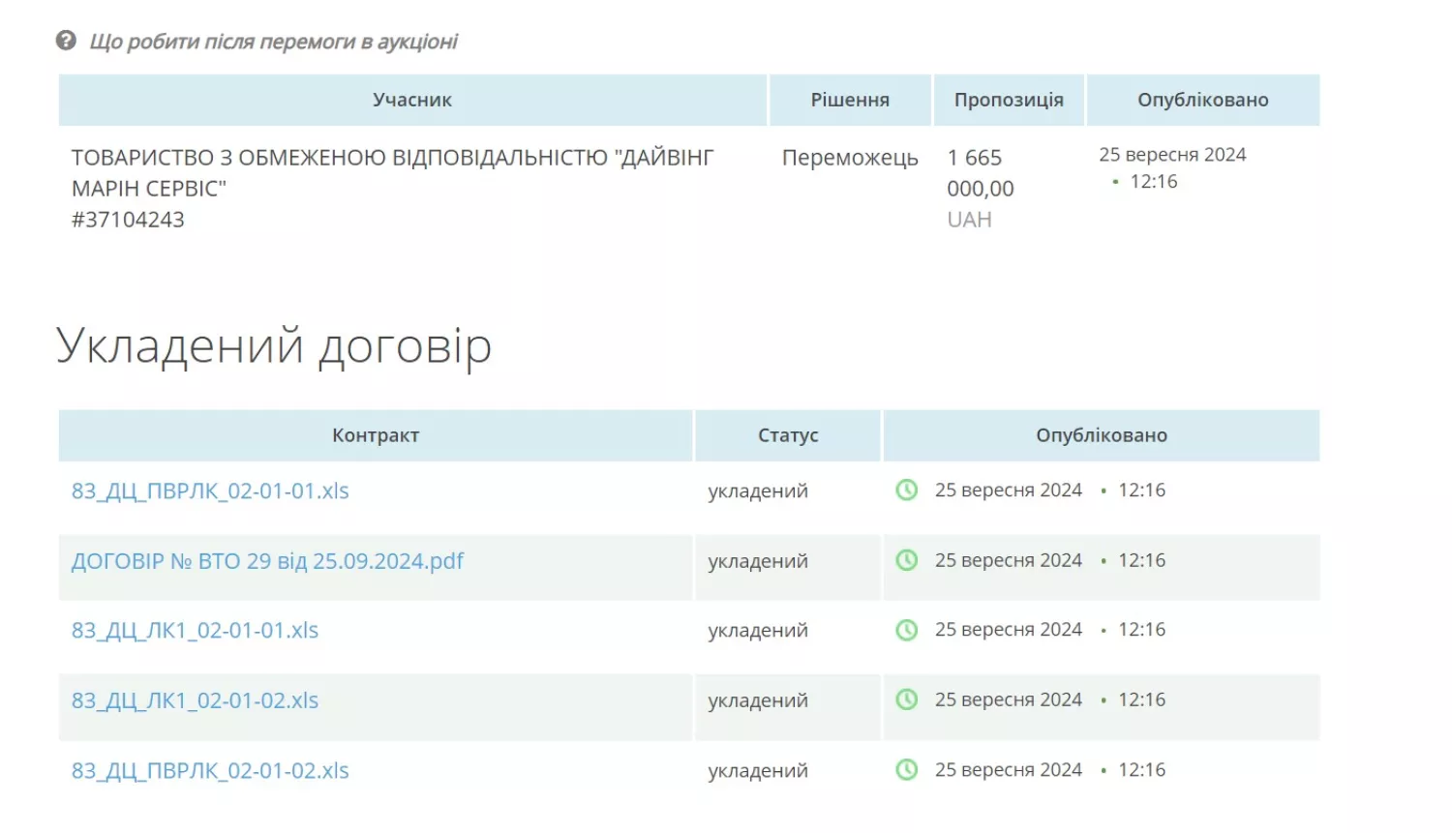
Task: Open the file 83_ДЦ_ПВРЛК_02-01-01.xls
Action: click(210, 491)
